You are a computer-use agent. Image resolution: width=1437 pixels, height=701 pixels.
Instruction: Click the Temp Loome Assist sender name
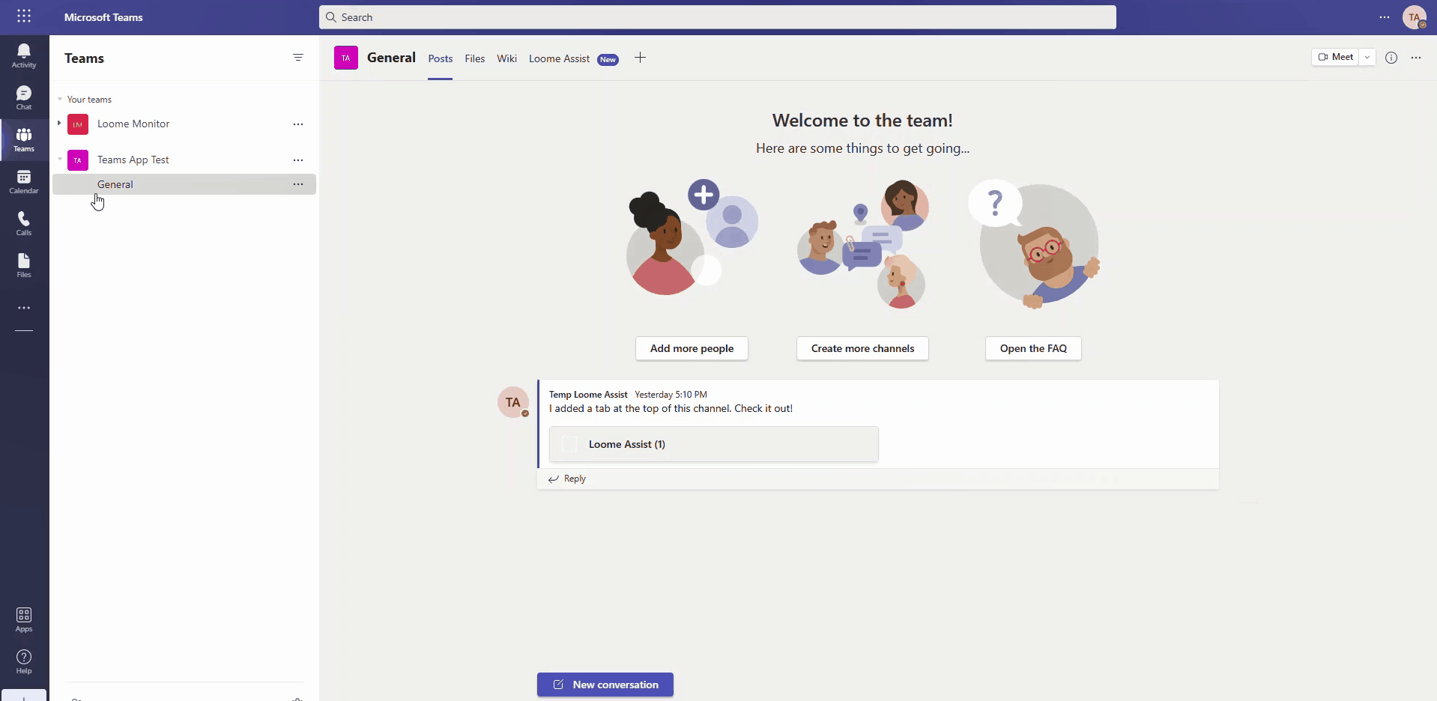pyautogui.click(x=588, y=395)
